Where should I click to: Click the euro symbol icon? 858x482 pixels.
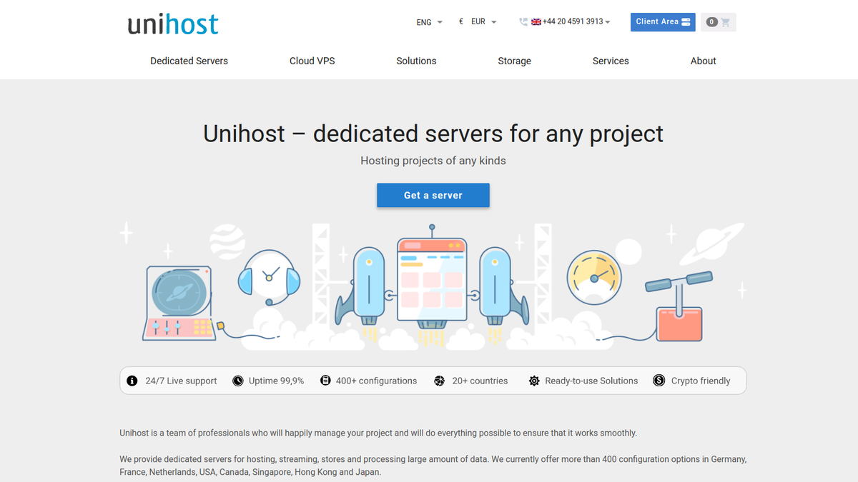click(461, 22)
